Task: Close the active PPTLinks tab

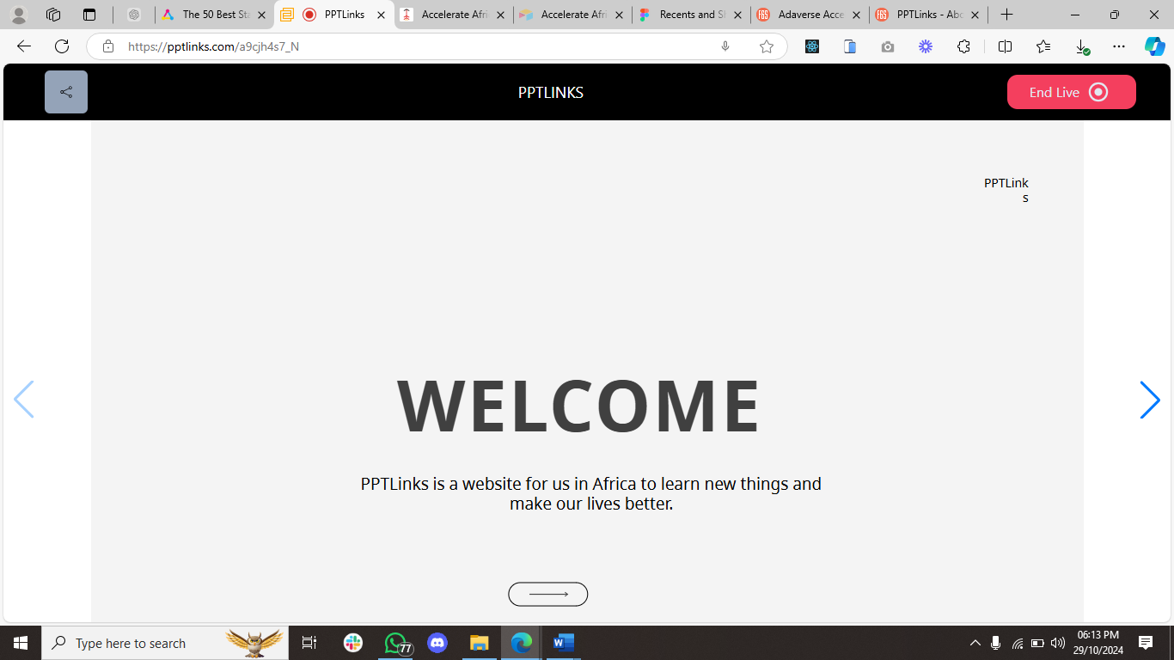Action: [382, 15]
